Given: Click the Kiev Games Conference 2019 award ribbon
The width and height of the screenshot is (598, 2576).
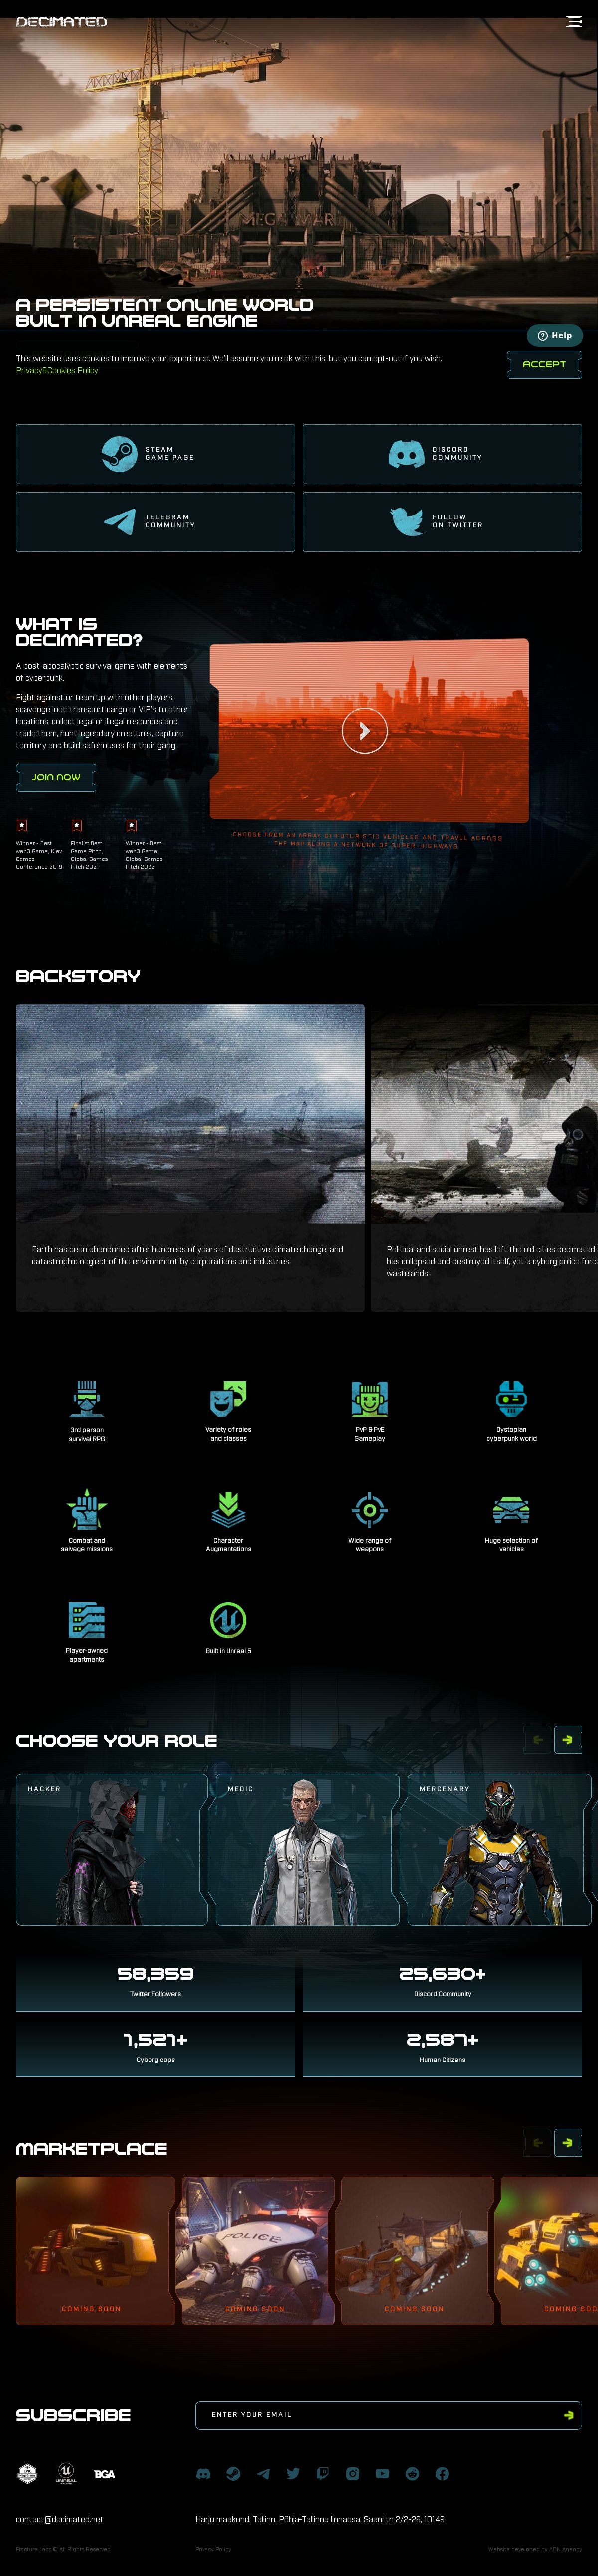Looking at the screenshot, I should 22,825.
